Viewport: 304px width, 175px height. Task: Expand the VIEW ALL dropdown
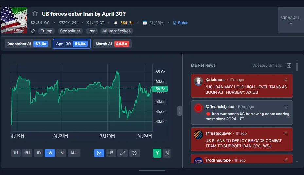[x=291, y=20]
